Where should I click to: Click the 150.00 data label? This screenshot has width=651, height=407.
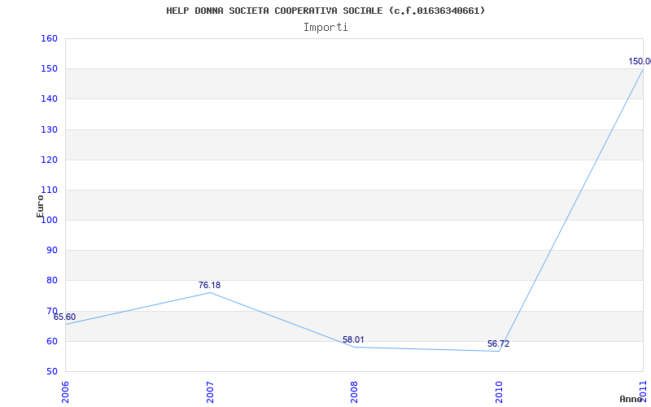point(640,62)
